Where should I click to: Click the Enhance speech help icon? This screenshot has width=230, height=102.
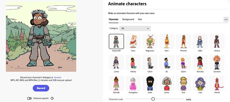click(x=52, y=98)
